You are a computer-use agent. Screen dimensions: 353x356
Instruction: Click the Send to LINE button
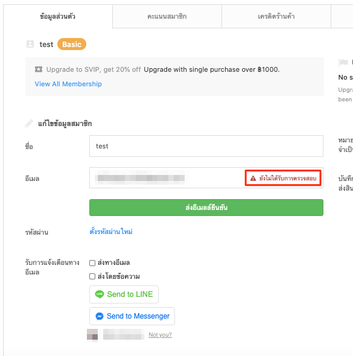(x=124, y=294)
